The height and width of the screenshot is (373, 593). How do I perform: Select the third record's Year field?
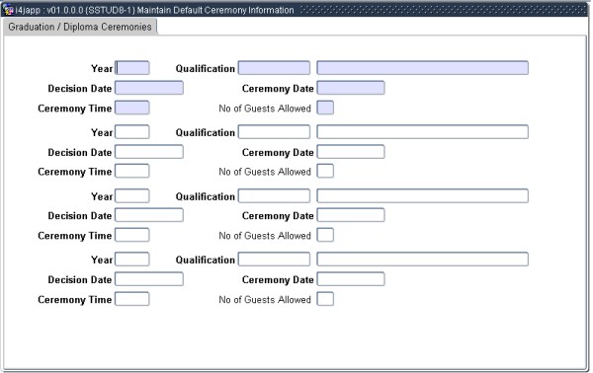click(132, 196)
